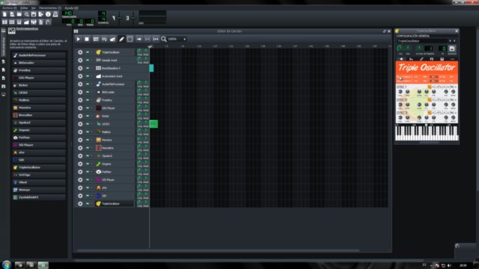The width and height of the screenshot is (479, 269).
Task: Click the volume icon in system tray
Action: point(449,265)
